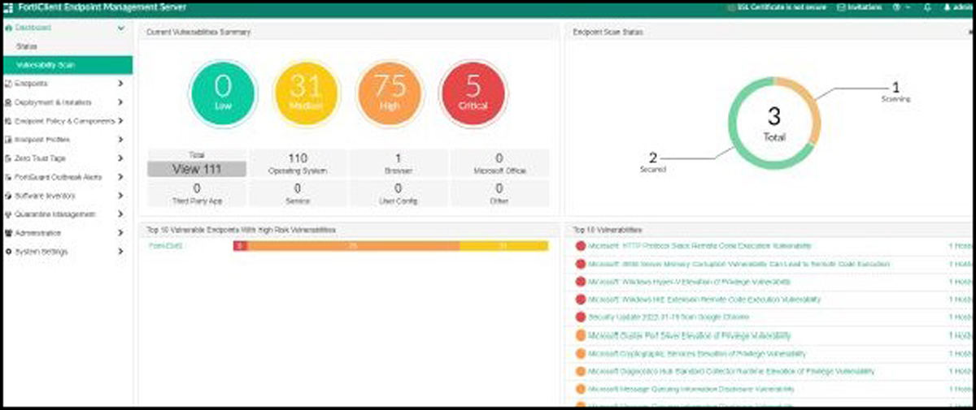Click the Administration users icon
This screenshot has height=410, width=976.
click(8, 233)
